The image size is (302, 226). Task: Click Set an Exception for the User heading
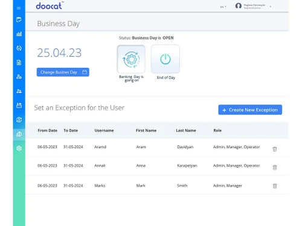(79, 108)
